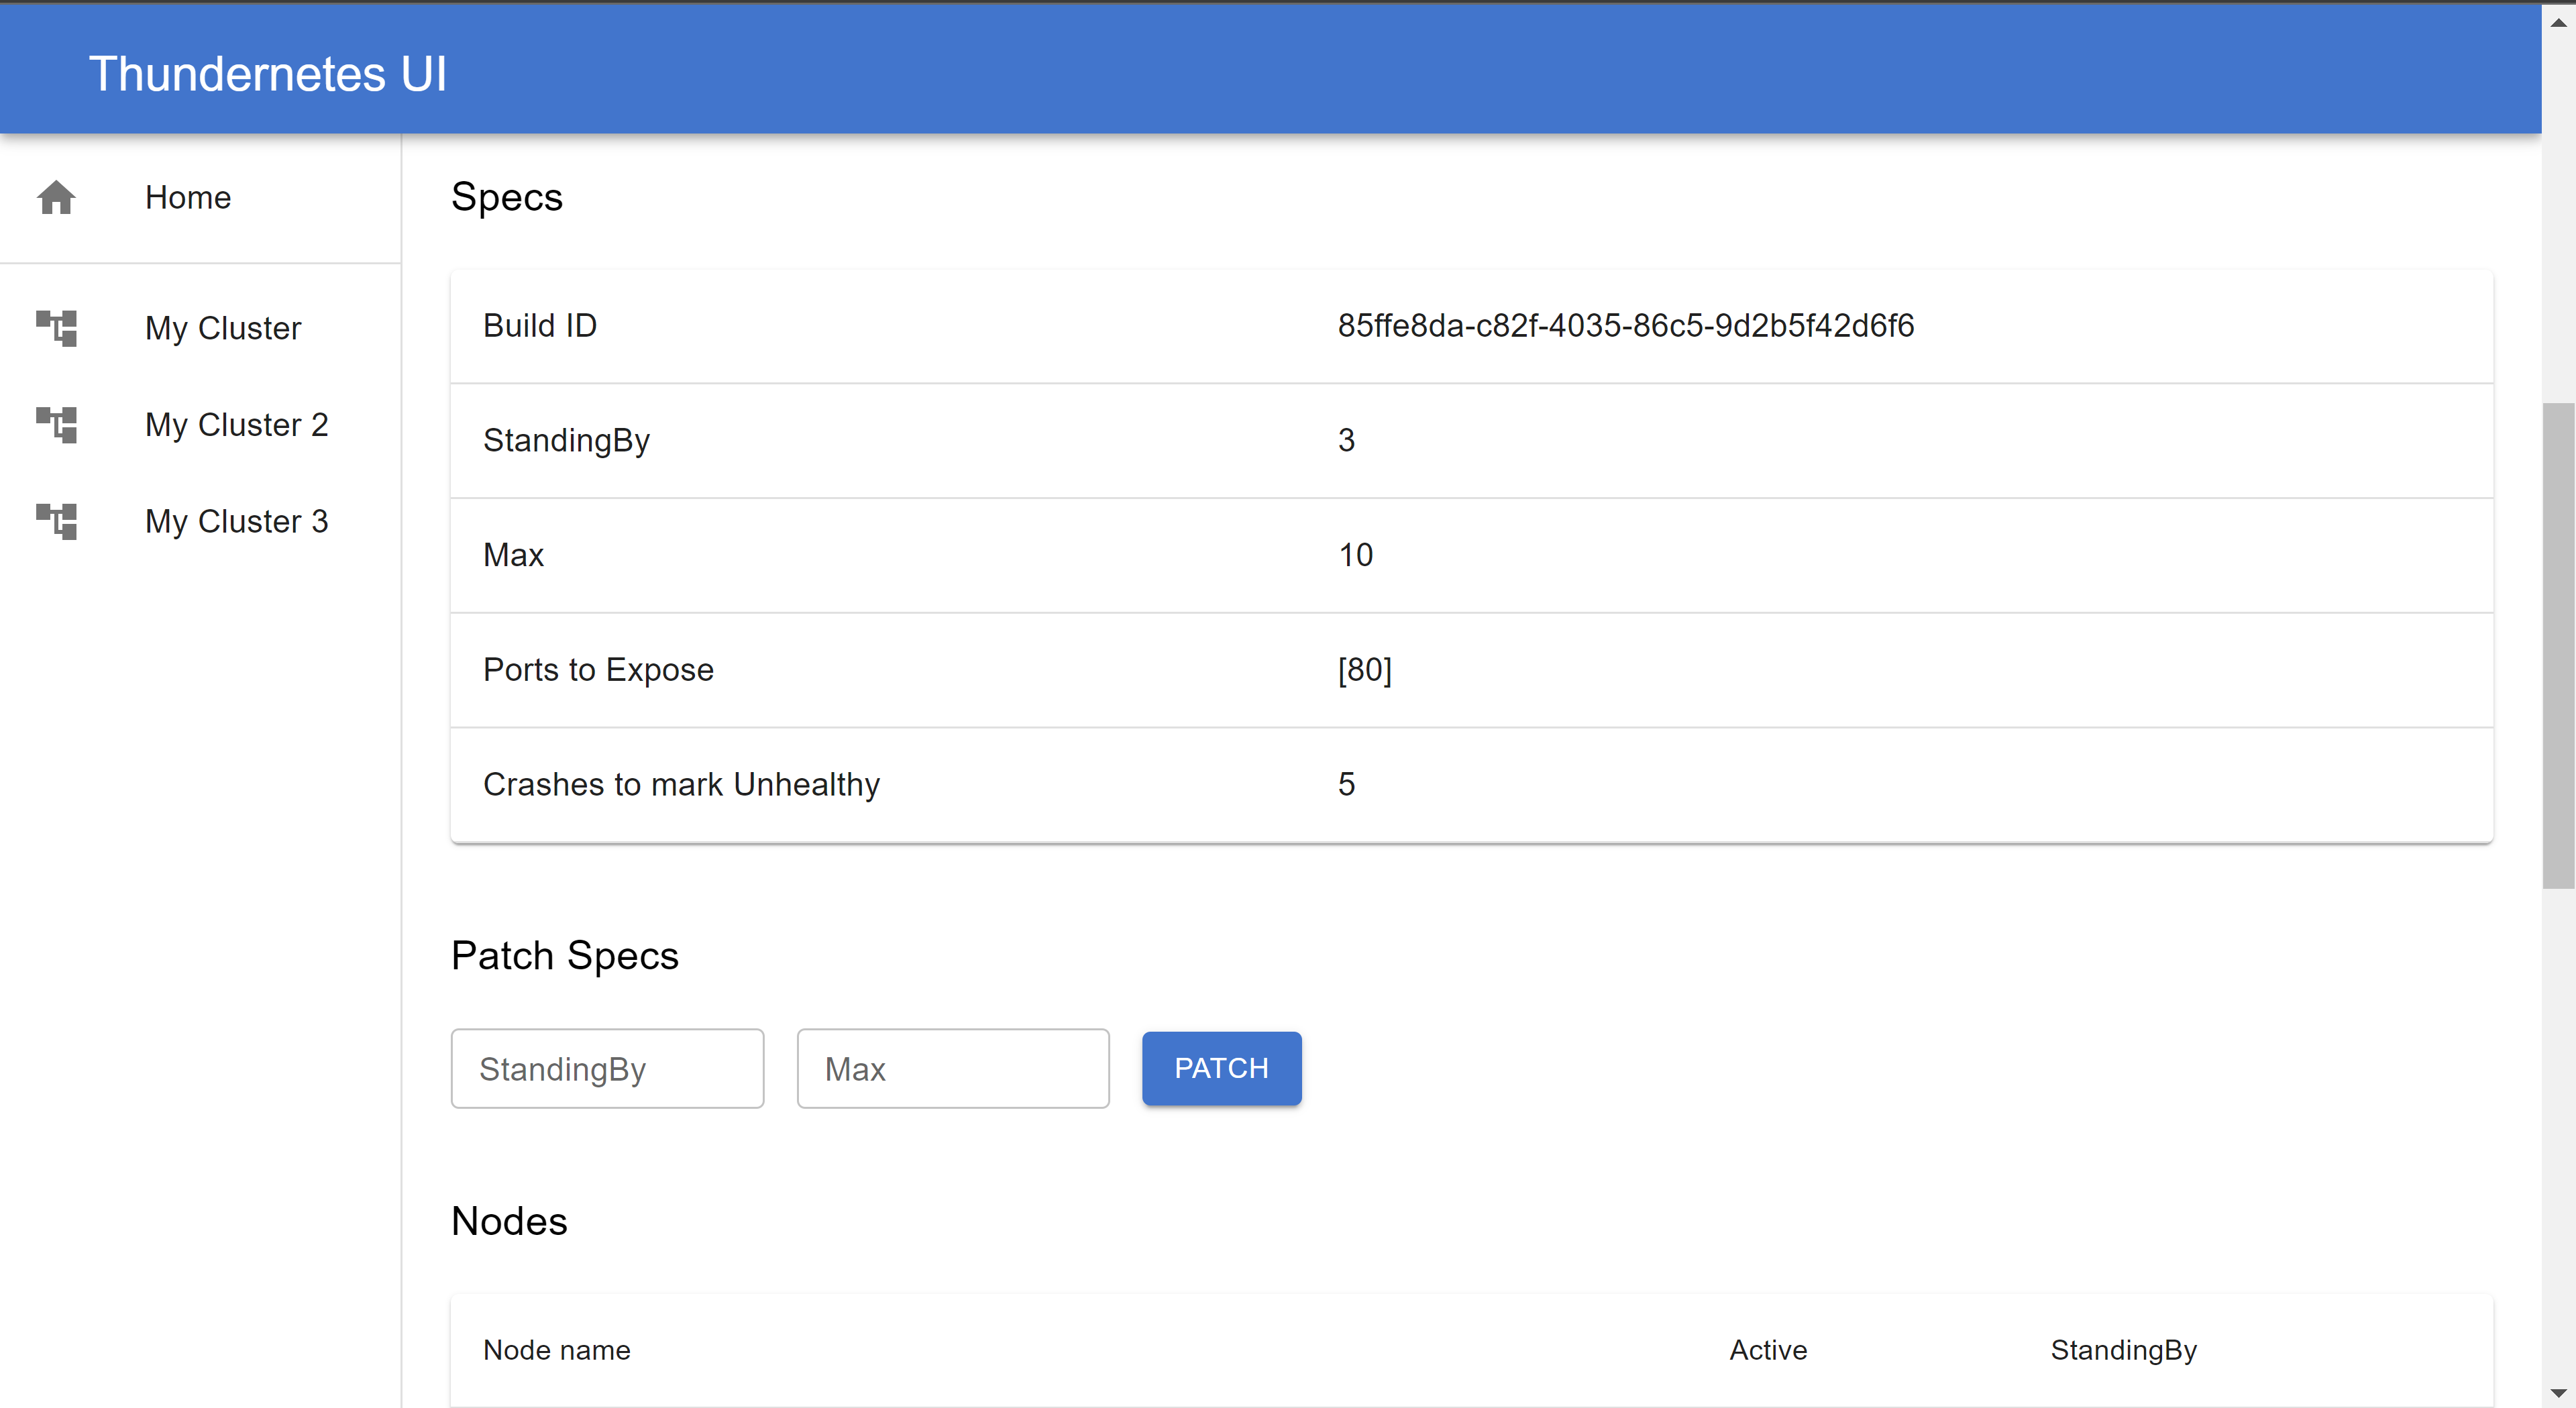The width and height of the screenshot is (2576, 1408).
Task: Select the Build ID value text
Action: [x=1625, y=326]
